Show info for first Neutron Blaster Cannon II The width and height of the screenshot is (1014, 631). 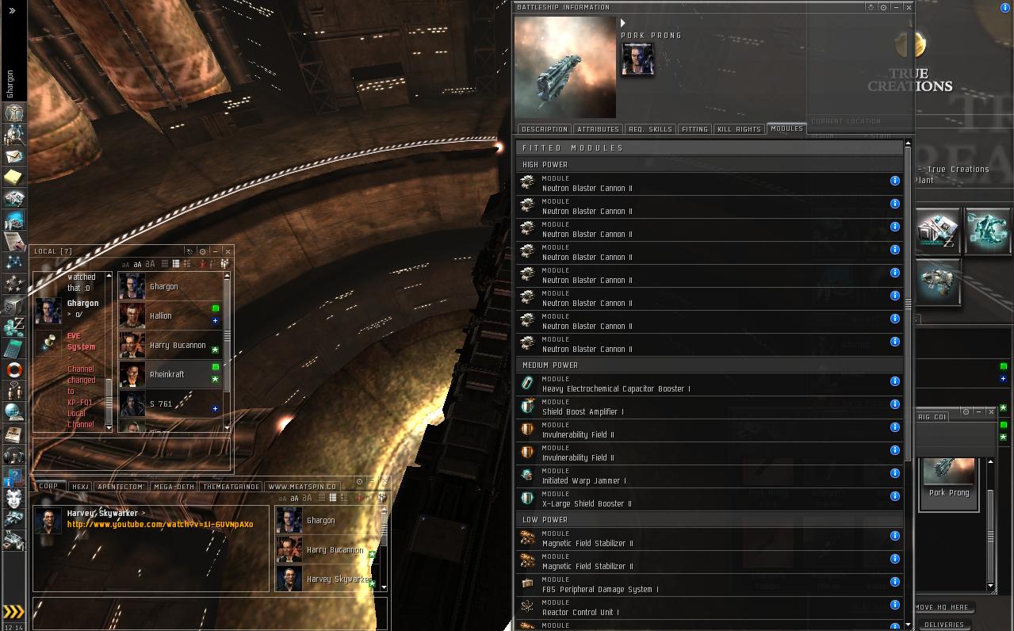point(894,181)
